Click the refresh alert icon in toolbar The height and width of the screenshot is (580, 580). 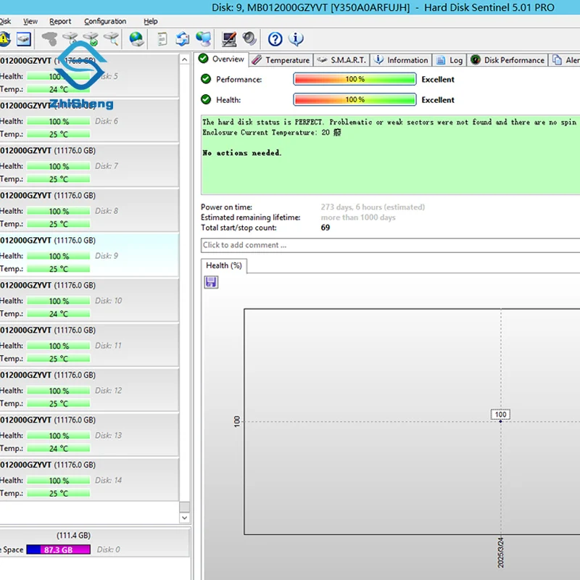[x=4, y=39]
